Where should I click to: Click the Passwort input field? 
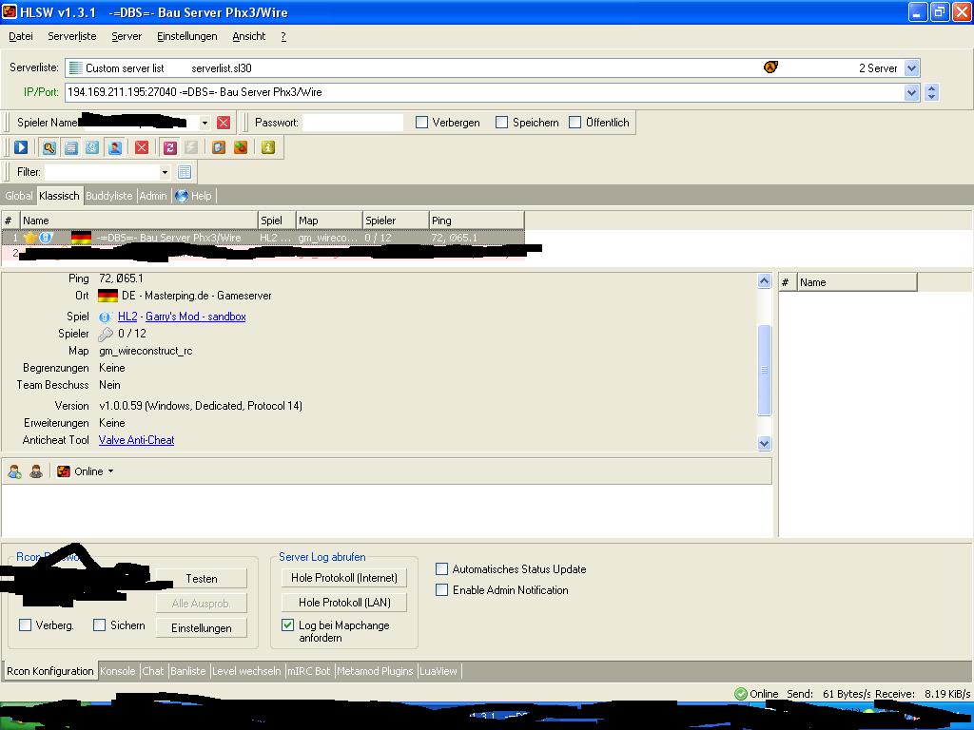point(353,123)
